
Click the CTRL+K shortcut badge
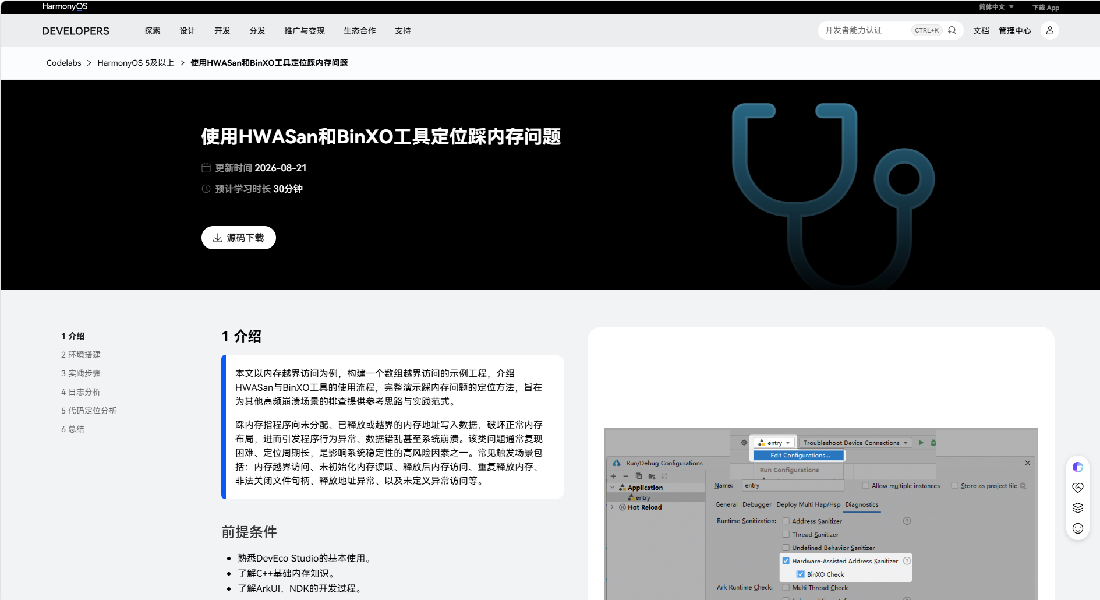pos(926,30)
